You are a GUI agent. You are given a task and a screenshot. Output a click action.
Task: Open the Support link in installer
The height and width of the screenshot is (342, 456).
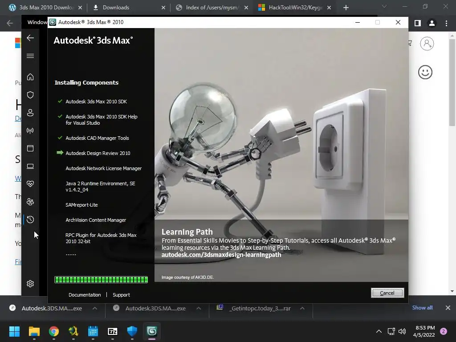(121, 295)
